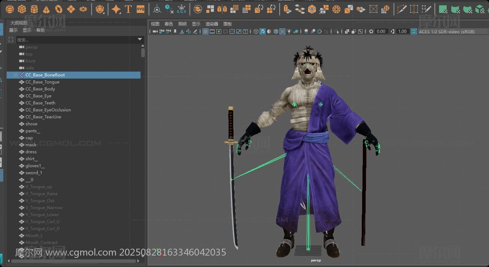Toggle wireframe shading in viewport
The image size is (489, 267).
[x=256, y=31]
